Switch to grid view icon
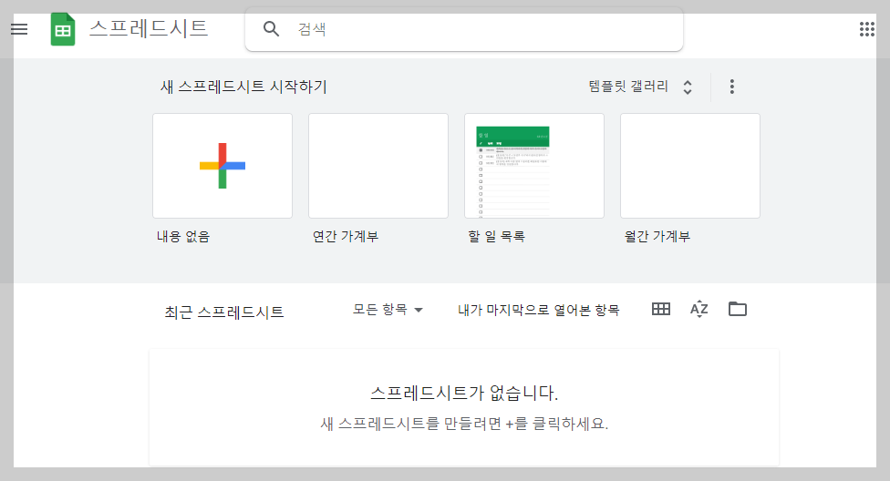 [661, 309]
